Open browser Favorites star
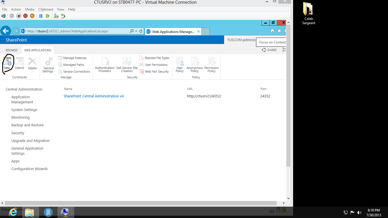 [x=279, y=31]
